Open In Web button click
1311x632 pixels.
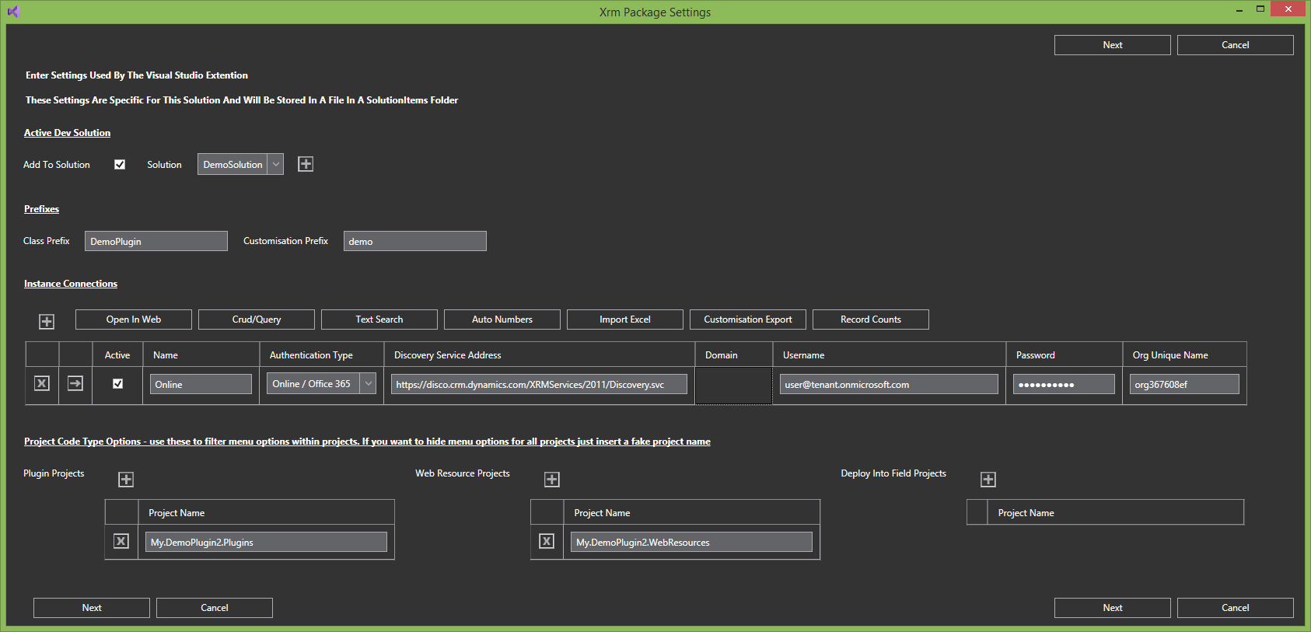coord(134,319)
